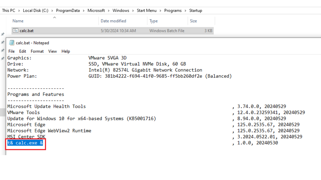Viewport: 321px width, 180px height.
Task: Sort files by the Type column header
Action: [154, 21]
